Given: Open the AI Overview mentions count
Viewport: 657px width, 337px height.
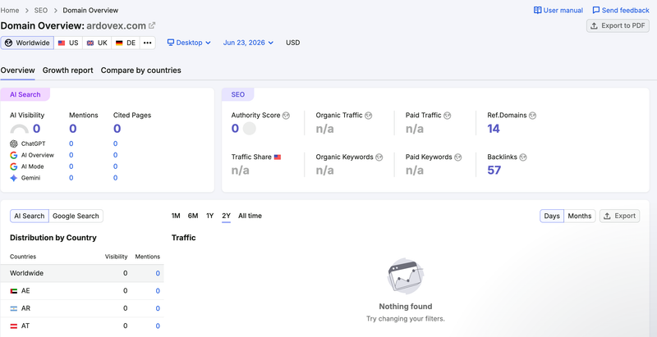Looking at the screenshot, I should pyautogui.click(x=71, y=155).
